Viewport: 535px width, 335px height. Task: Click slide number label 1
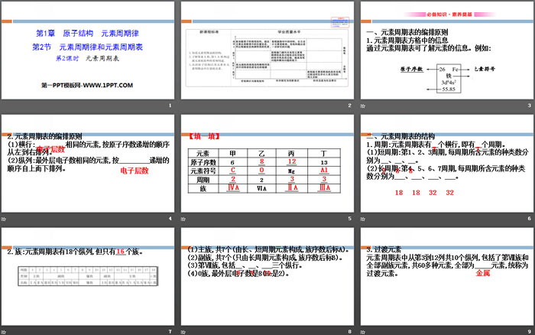tap(170, 106)
